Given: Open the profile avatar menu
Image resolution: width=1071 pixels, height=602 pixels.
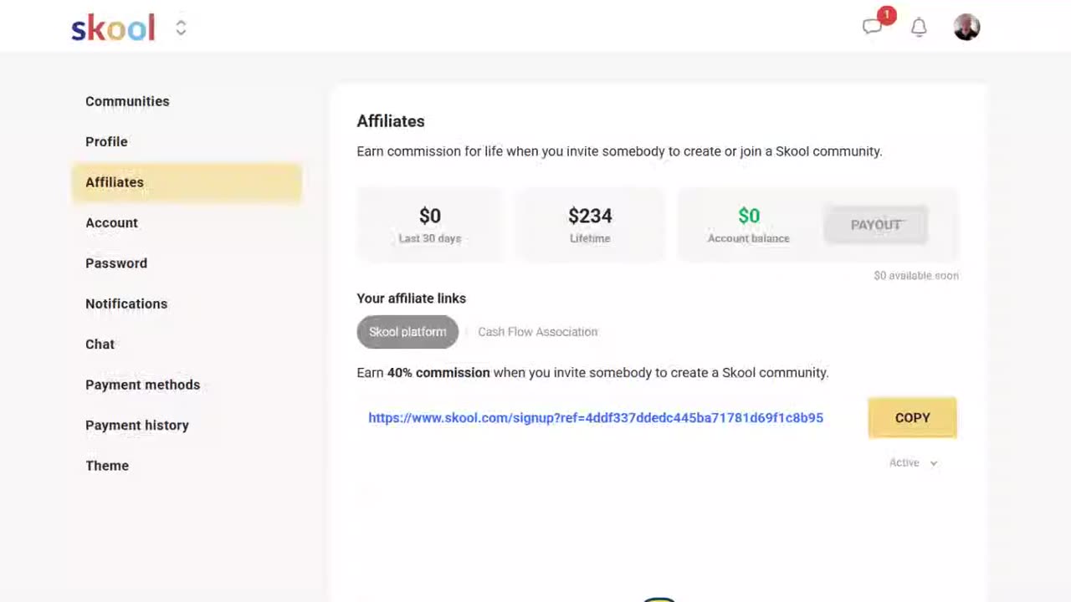Looking at the screenshot, I should (x=966, y=28).
